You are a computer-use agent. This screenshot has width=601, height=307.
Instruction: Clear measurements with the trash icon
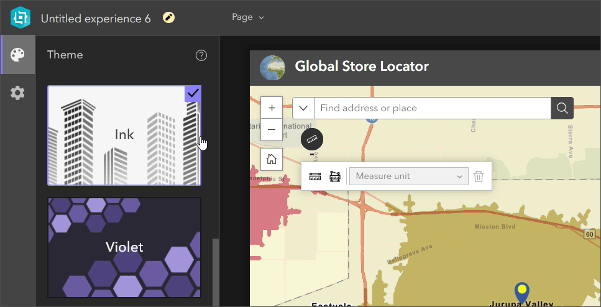coord(479,176)
